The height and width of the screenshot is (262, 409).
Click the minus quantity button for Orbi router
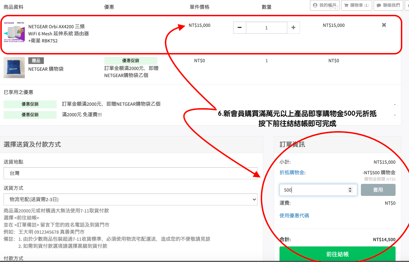click(x=240, y=28)
